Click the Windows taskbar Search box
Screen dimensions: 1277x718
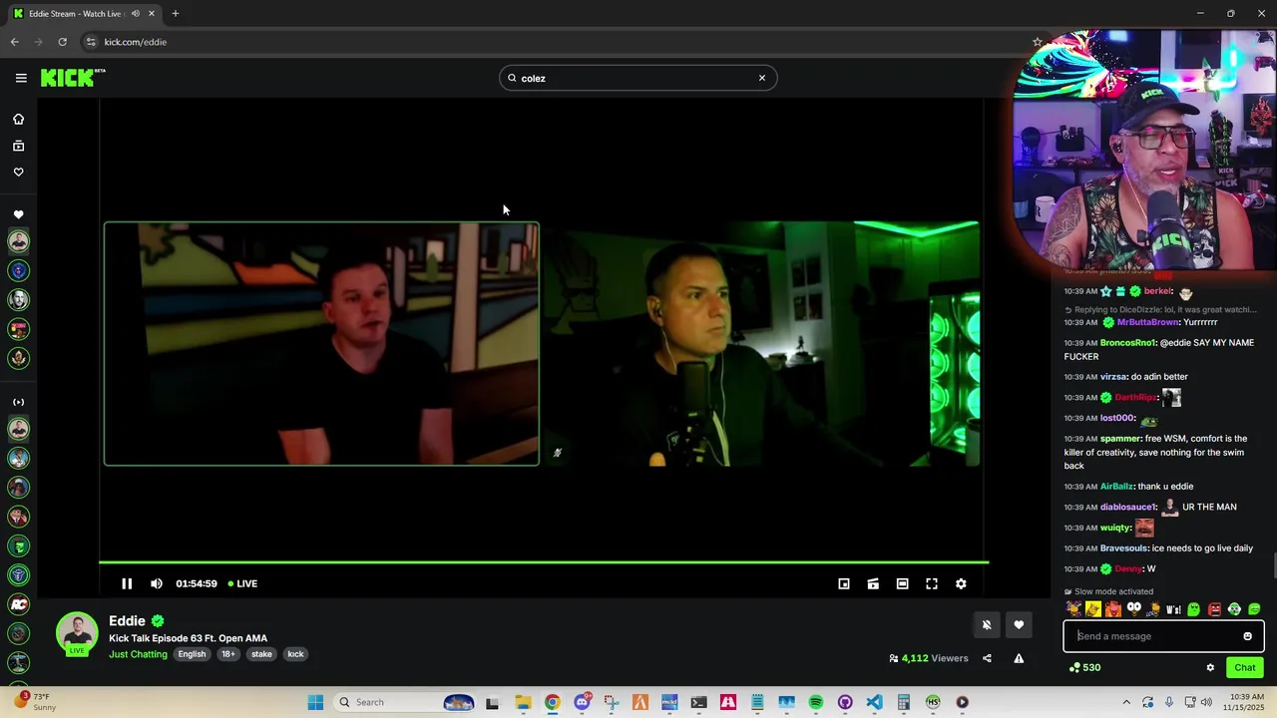pos(403,702)
